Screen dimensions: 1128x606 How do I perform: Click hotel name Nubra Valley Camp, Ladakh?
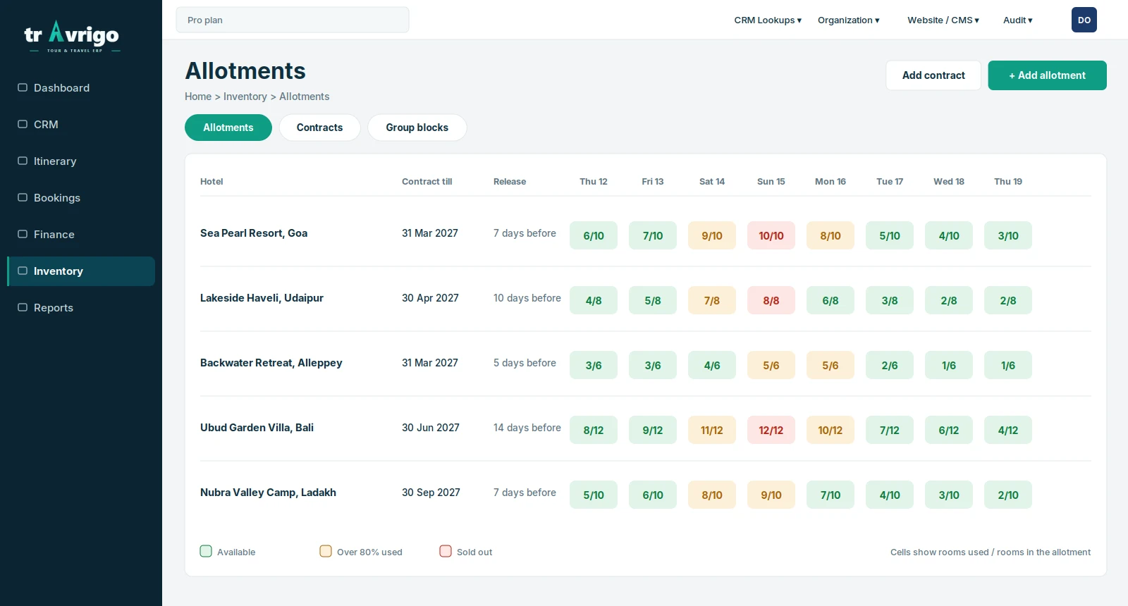268,493
